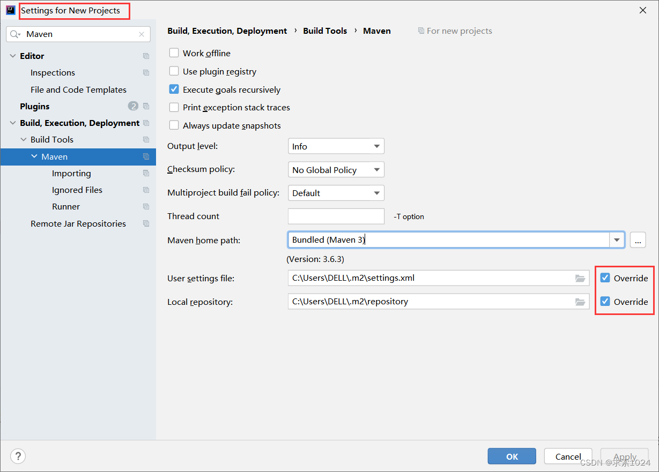The width and height of the screenshot is (659, 472).
Task: Click the '-T option' hint text
Action: [409, 217]
